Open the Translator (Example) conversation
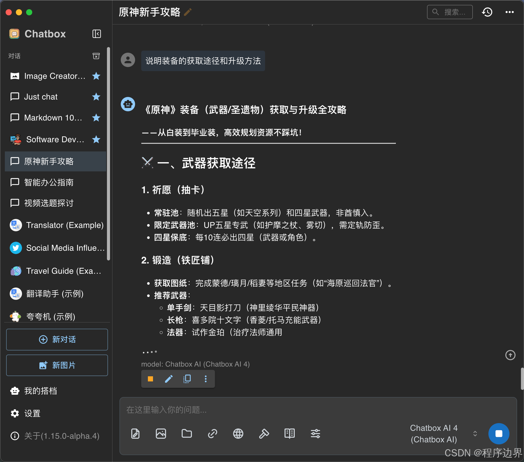 [55, 225]
